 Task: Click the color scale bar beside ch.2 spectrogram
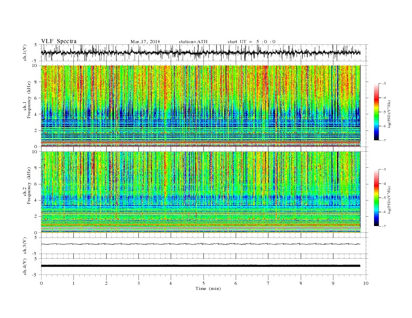coord(376,198)
